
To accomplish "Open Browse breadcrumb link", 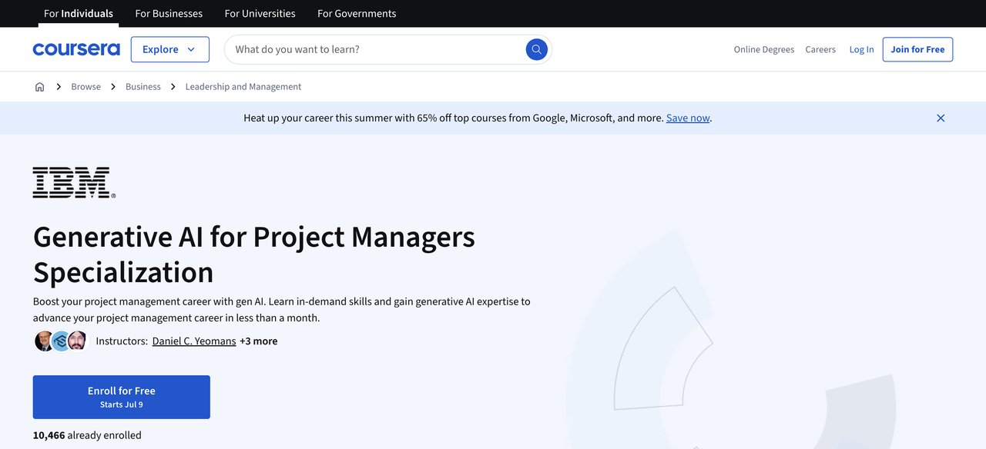I will 86,87.
